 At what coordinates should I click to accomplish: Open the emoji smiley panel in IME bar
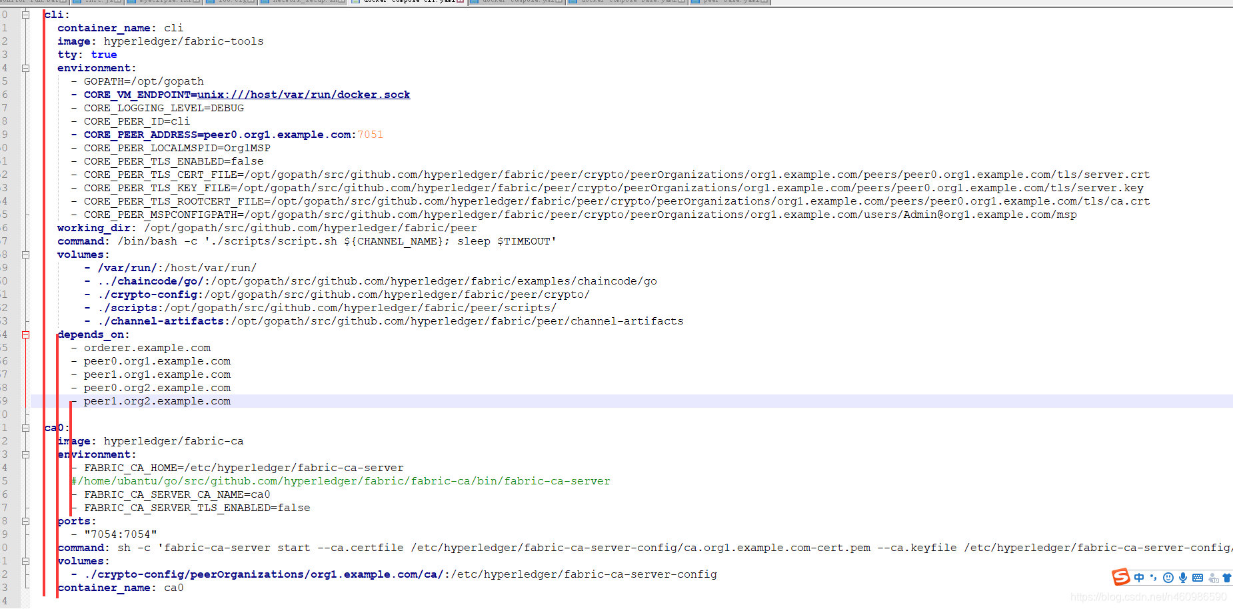(x=1168, y=578)
